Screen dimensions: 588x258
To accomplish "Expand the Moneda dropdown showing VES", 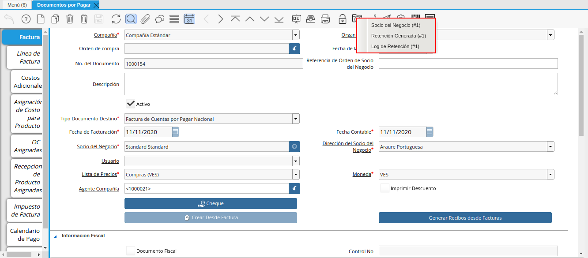I will click(550, 175).
